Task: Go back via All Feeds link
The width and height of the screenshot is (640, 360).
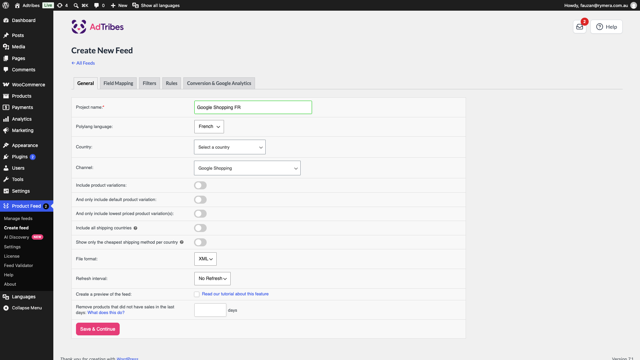Action: click(83, 63)
